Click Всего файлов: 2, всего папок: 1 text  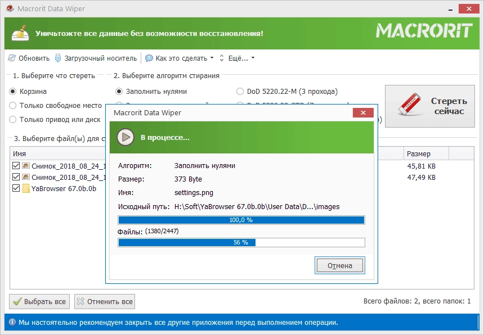417,301
